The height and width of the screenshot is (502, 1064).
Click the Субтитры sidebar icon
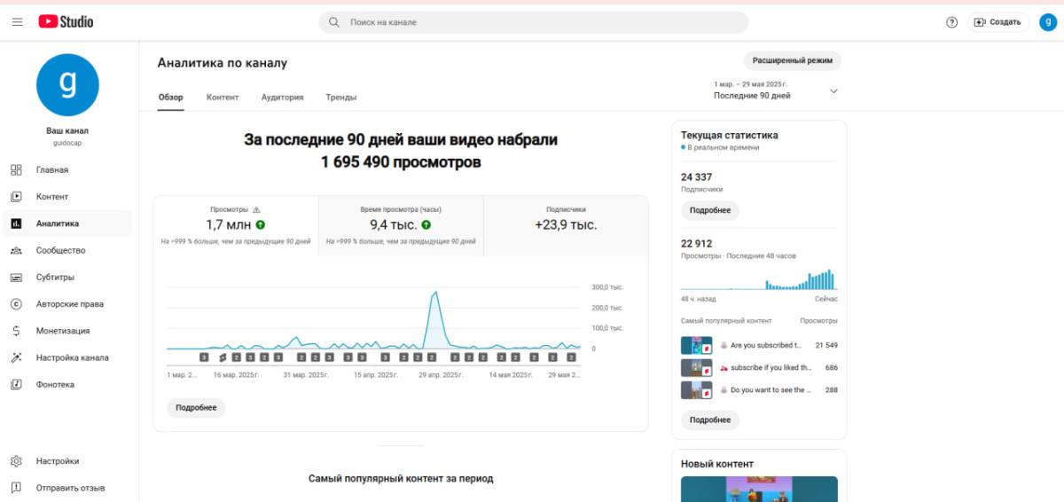point(16,277)
